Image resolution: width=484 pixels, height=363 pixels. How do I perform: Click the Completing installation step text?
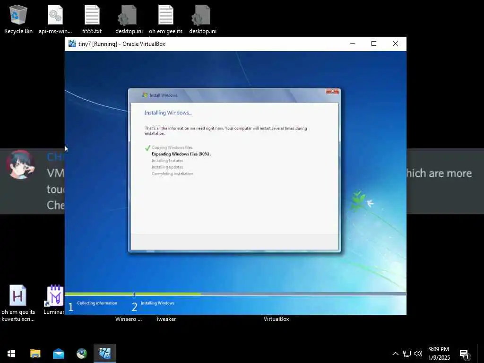172,174
